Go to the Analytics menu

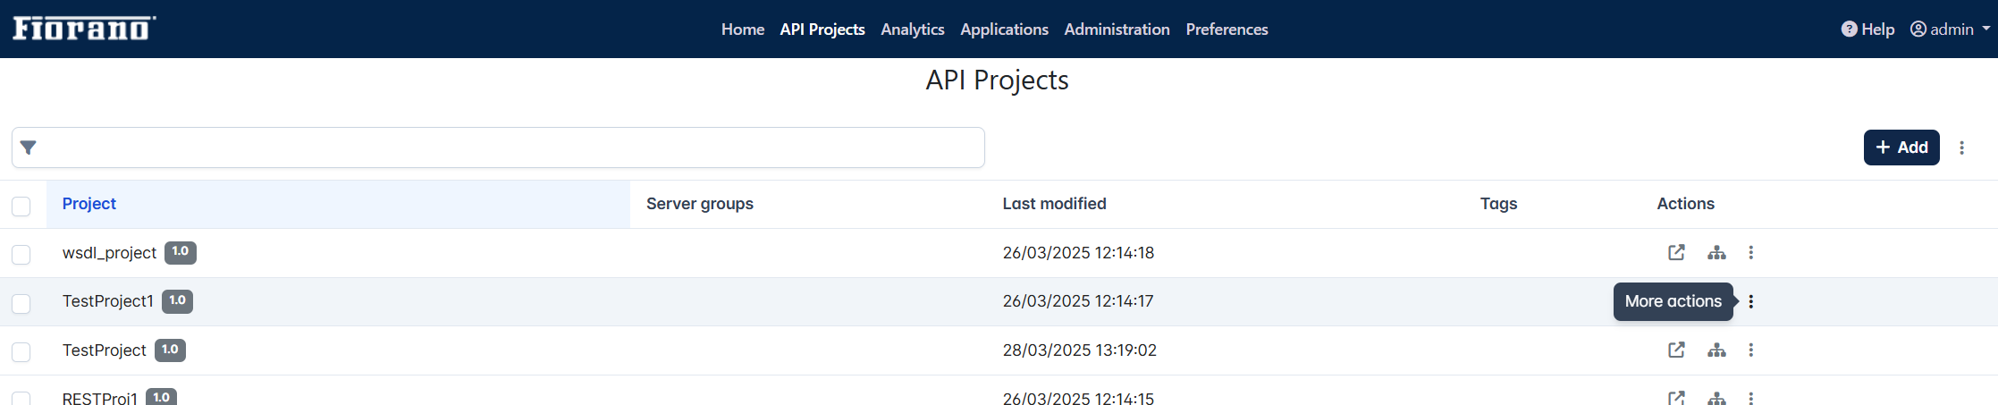(912, 30)
